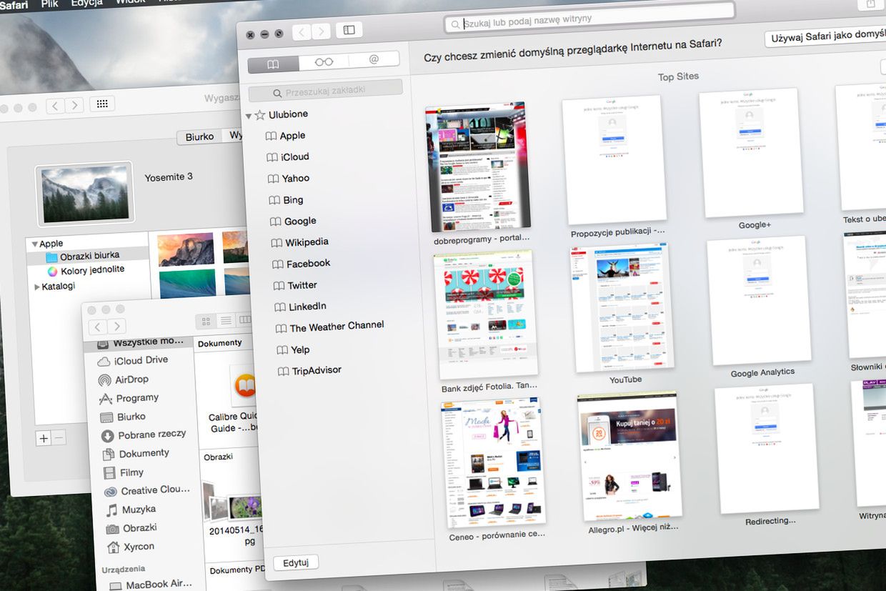
Task: Open the Apple bookmark
Action: click(x=285, y=135)
